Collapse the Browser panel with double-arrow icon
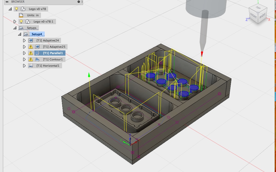The image size is (276, 172). (x=7, y=2)
